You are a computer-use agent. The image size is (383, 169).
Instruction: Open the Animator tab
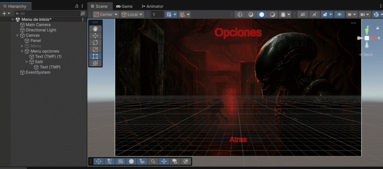point(152,6)
